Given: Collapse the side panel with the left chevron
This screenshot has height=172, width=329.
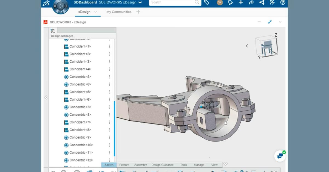Looking at the screenshot, I should [46, 97].
